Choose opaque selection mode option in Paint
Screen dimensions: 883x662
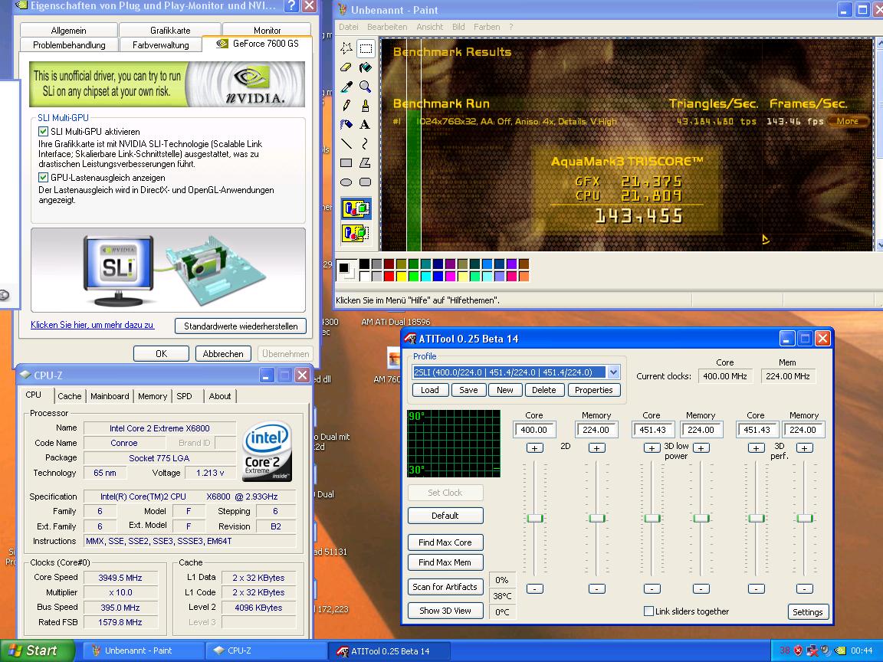click(x=356, y=209)
